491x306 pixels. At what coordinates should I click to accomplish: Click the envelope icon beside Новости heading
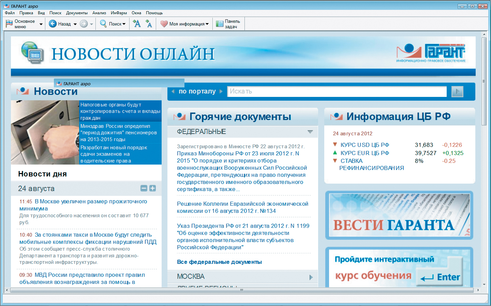[23, 91]
